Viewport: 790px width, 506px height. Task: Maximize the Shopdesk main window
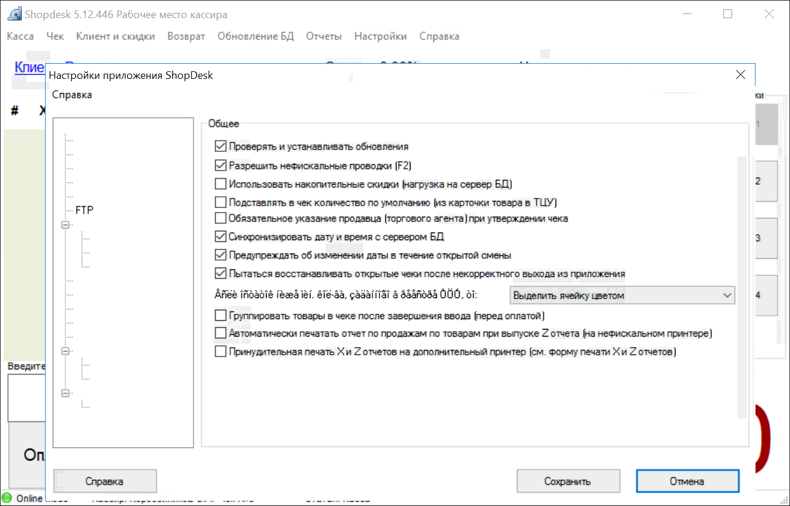(728, 14)
